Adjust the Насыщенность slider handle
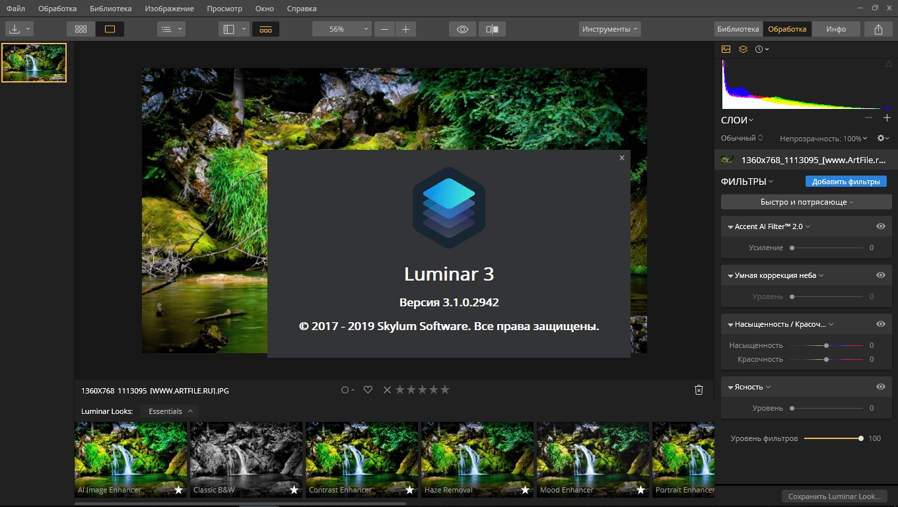The height and width of the screenshot is (507, 898). coord(826,345)
